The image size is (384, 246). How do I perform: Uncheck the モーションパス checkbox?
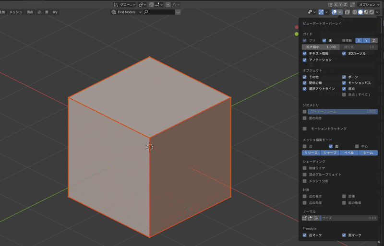click(x=344, y=83)
